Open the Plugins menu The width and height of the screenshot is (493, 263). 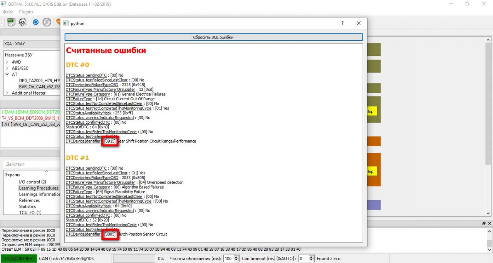[x=26, y=12]
